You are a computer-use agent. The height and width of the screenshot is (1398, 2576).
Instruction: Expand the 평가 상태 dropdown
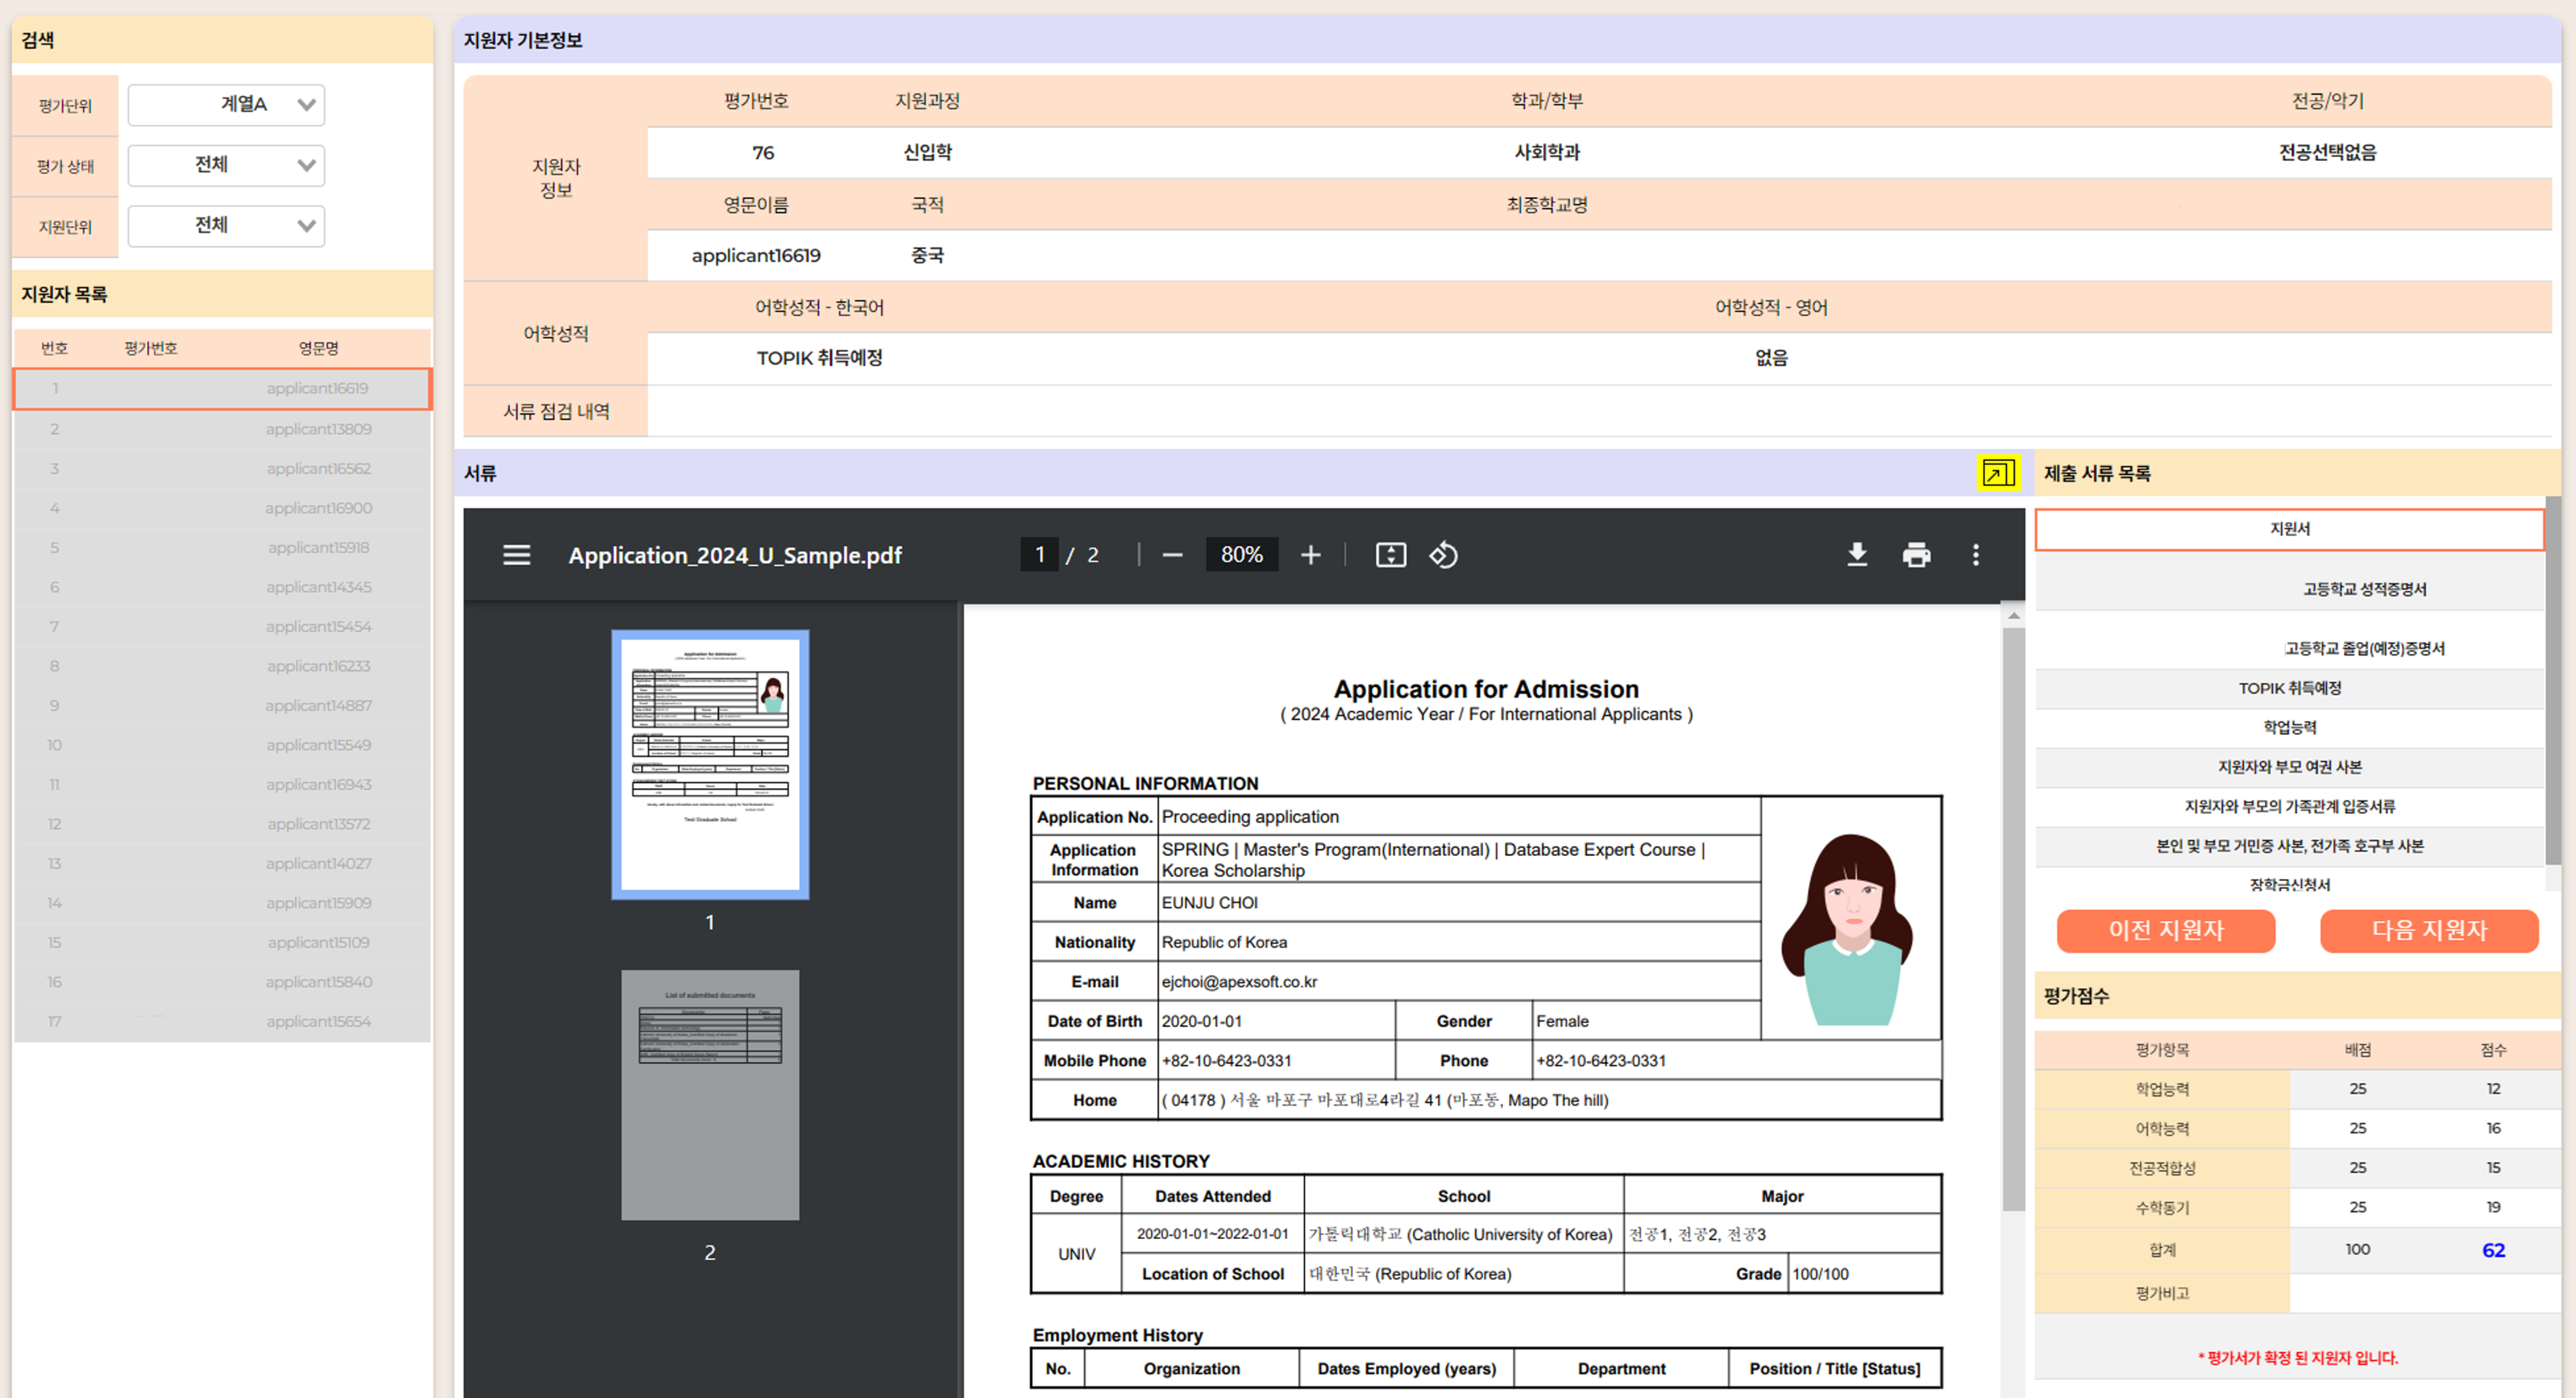point(226,166)
